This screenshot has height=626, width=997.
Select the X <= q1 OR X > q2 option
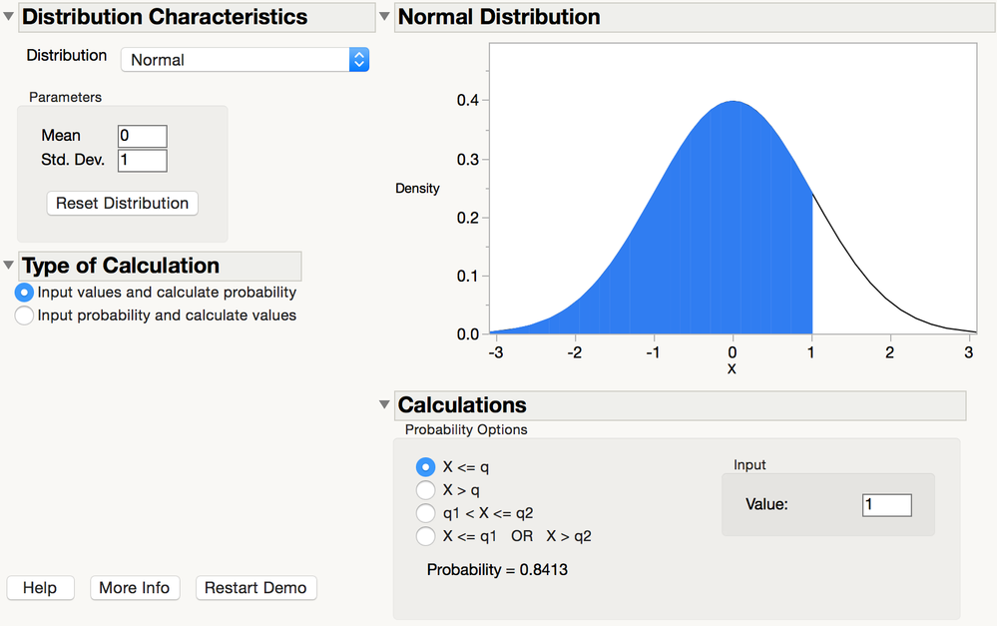pos(425,535)
